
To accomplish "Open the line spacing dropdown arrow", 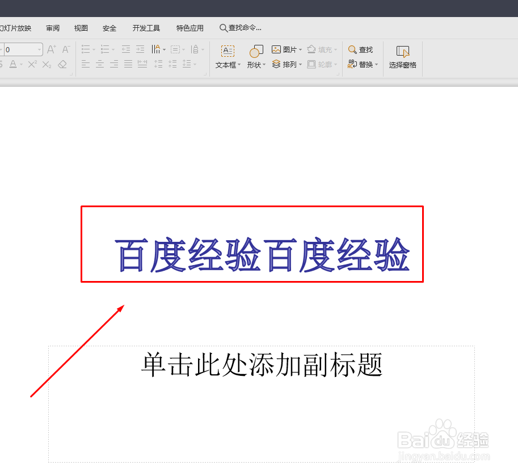I will coord(195,65).
